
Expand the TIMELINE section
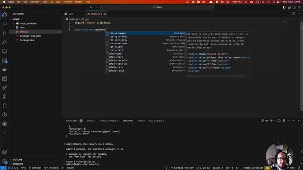point(18,164)
